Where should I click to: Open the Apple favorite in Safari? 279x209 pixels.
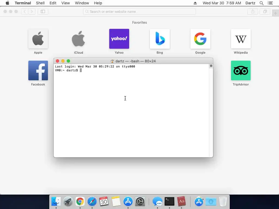click(x=38, y=39)
